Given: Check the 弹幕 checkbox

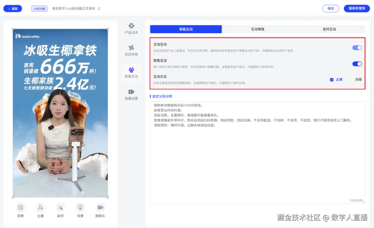Looking at the screenshot, I should (x=351, y=80).
